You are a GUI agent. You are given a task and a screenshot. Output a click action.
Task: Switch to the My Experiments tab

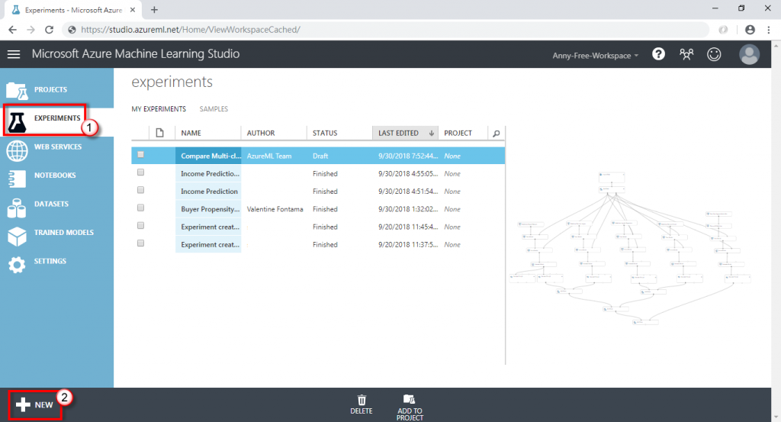point(159,108)
